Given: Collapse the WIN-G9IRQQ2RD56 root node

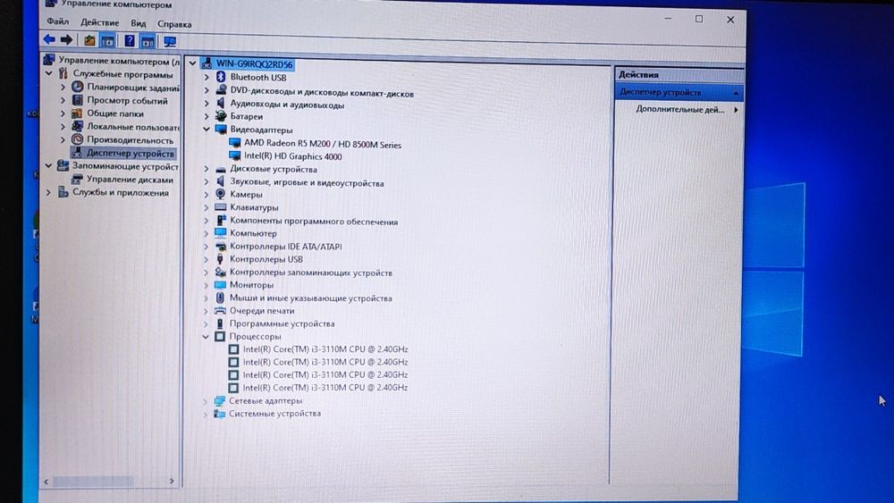Looking at the screenshot, I should tap(193, 63).
